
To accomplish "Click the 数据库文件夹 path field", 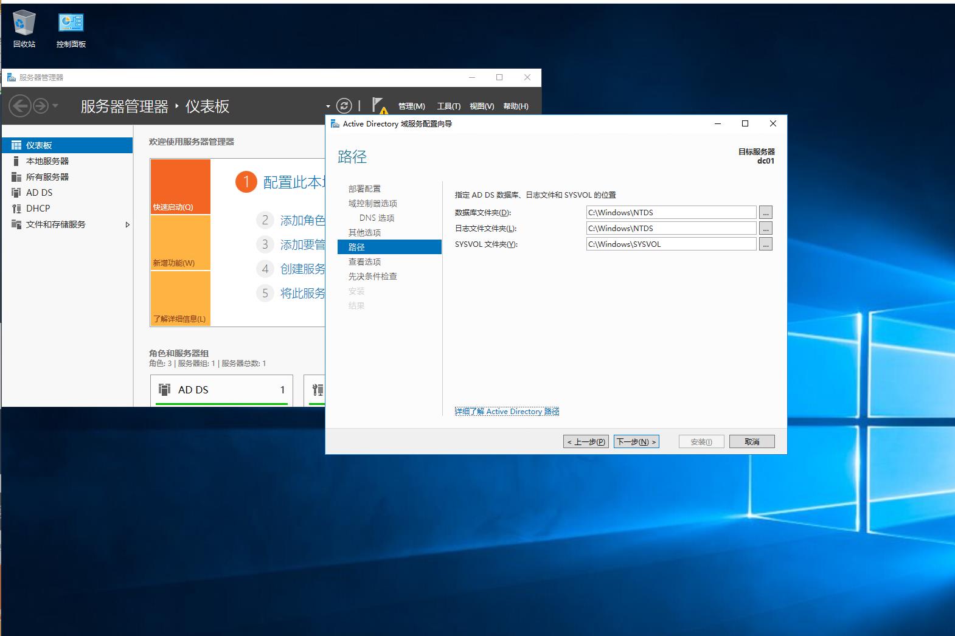I will (671, 213).
